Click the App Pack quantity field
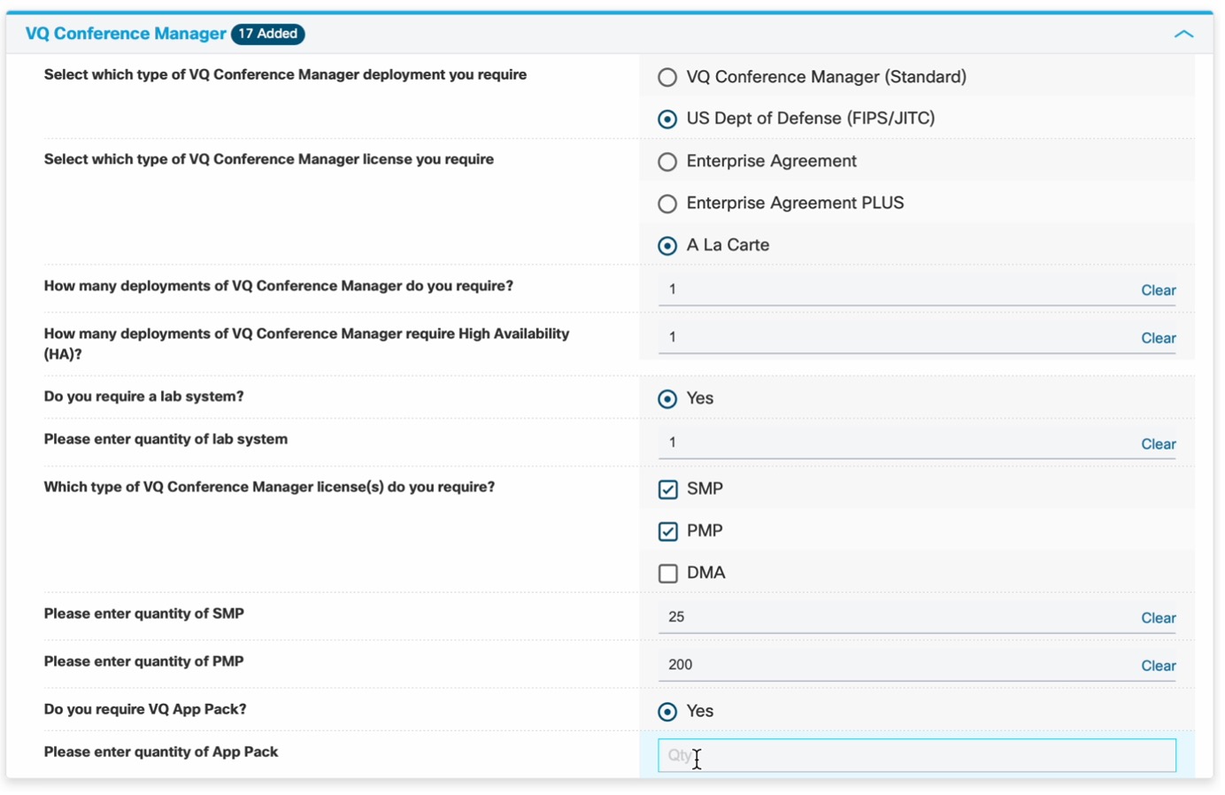 917,755
